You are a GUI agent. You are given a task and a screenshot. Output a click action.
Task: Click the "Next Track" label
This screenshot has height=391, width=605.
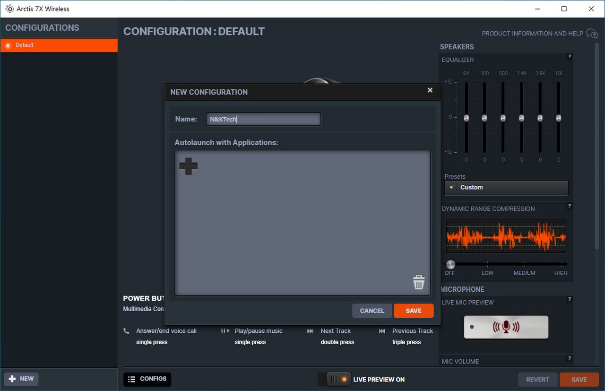(336, 331)
